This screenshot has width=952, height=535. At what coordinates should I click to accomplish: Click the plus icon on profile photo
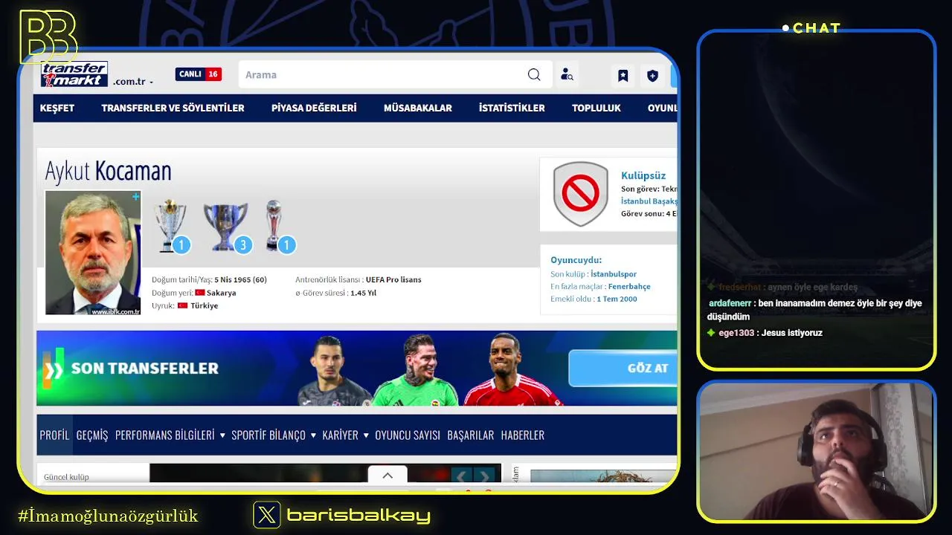click(135, 197)
